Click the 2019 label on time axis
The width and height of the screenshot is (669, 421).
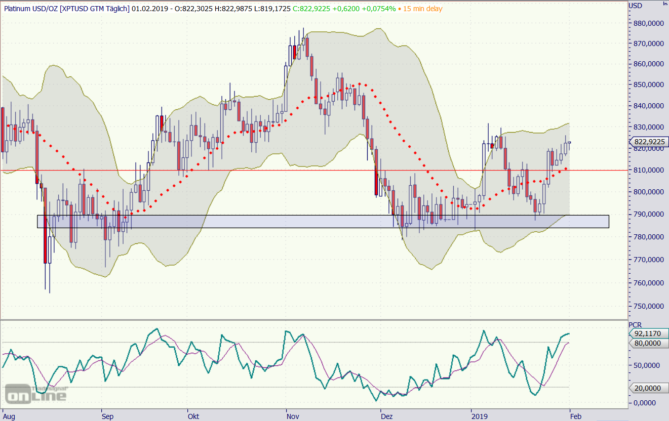pyautogui.click(x=479, y=416)
